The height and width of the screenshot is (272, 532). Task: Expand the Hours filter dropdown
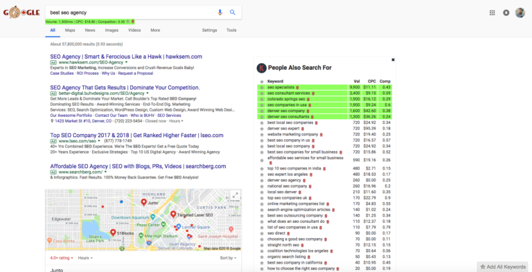[85, 257]
